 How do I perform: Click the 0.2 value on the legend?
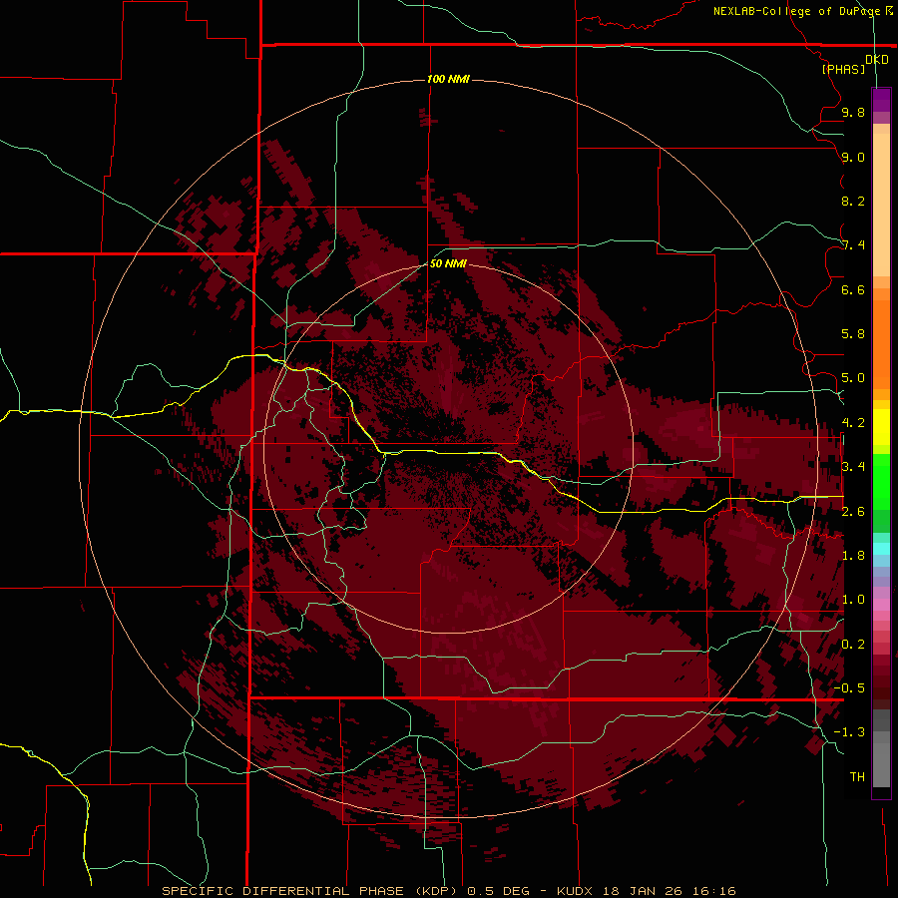point(853,645)
